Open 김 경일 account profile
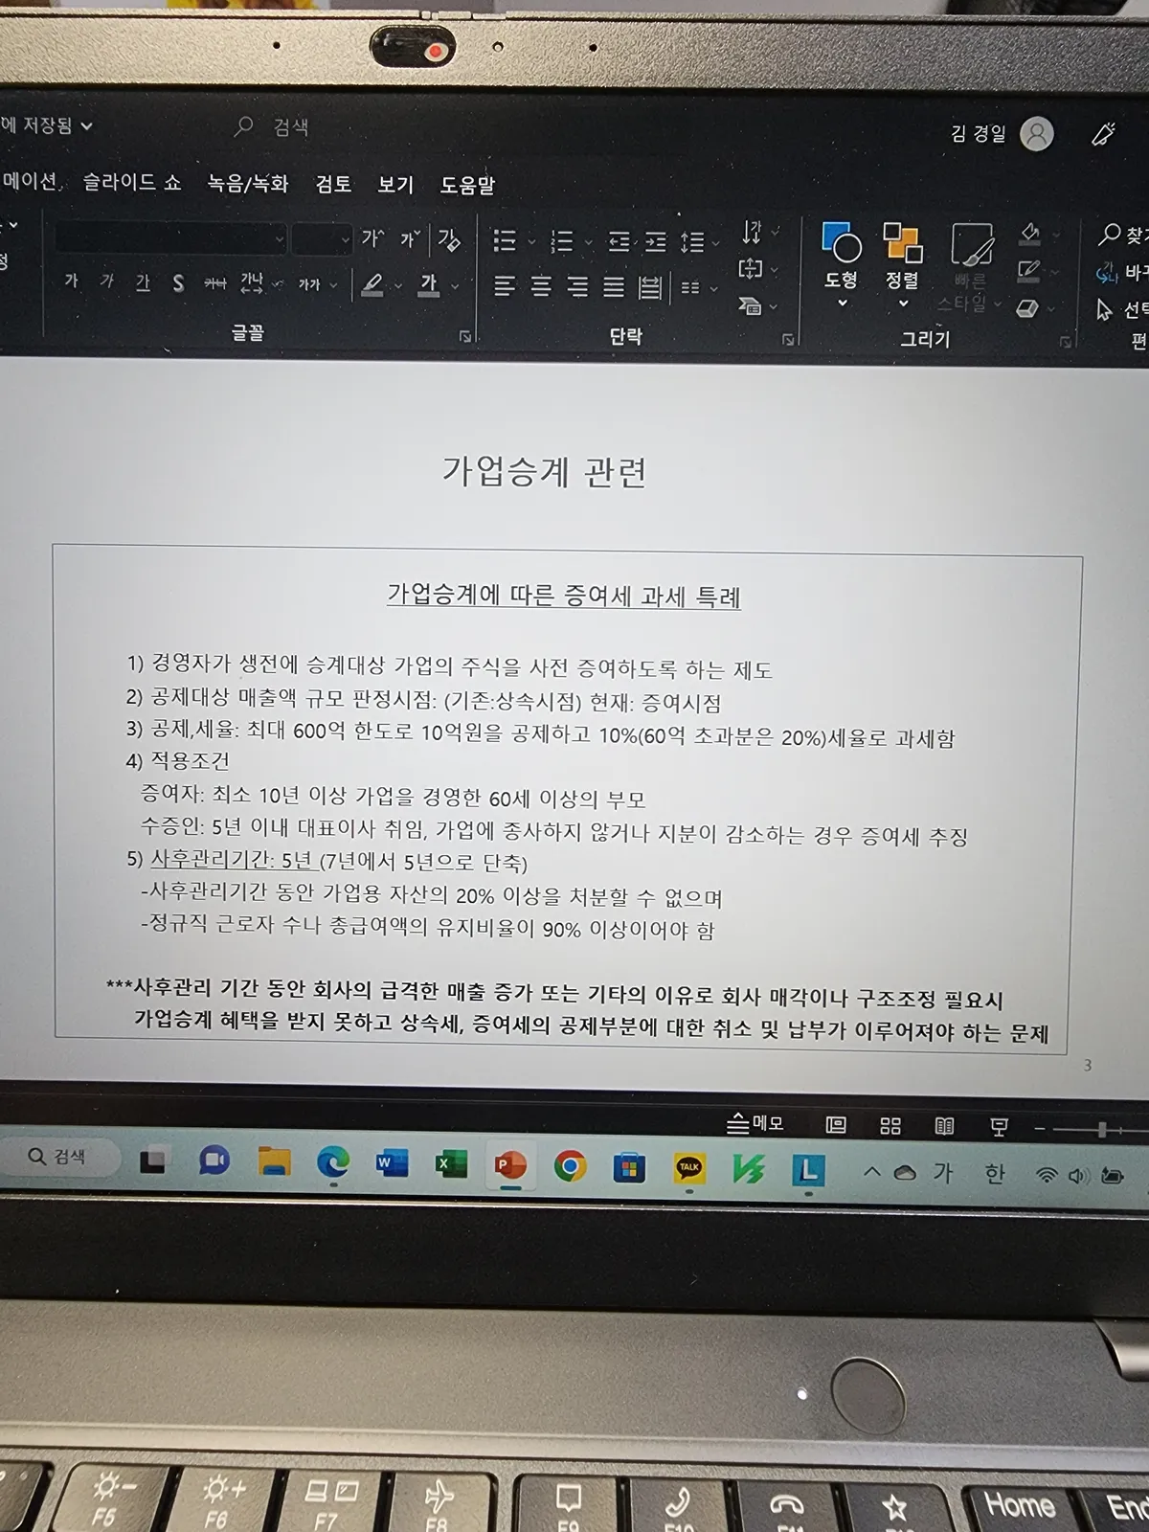1149x1532 pixels. [1002, 133]
